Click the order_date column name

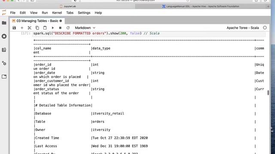click(x=45, y=73)
